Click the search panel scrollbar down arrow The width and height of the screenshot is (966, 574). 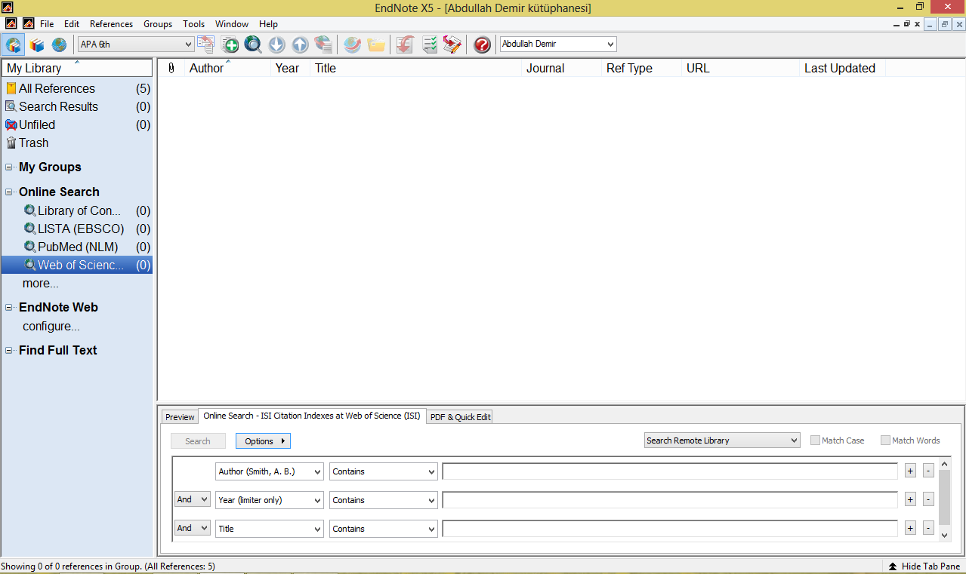pyautogui.click(x=944, y=535)
